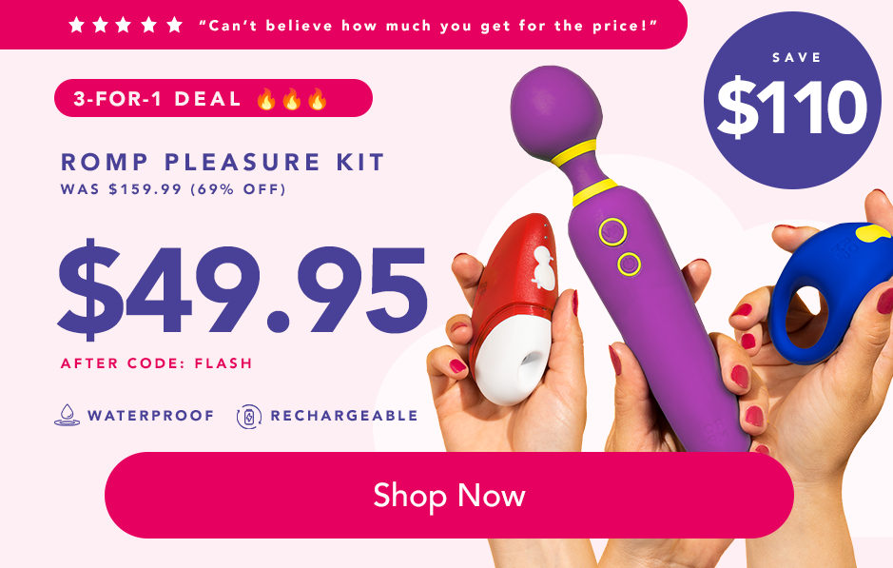Click the AFTER CODE: FLASH text
The height and width of the screenshot is (568, 893).
point(157,363)
